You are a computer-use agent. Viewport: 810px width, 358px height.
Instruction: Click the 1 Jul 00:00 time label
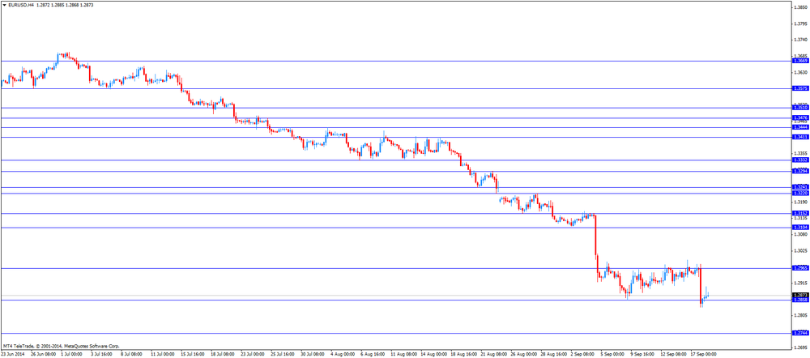tap(72, 355)
